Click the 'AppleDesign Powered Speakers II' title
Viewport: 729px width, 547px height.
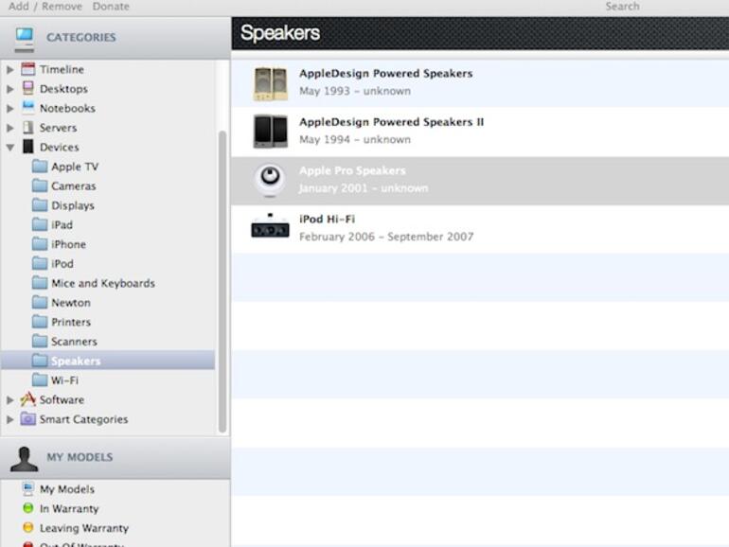pos(391,122)
